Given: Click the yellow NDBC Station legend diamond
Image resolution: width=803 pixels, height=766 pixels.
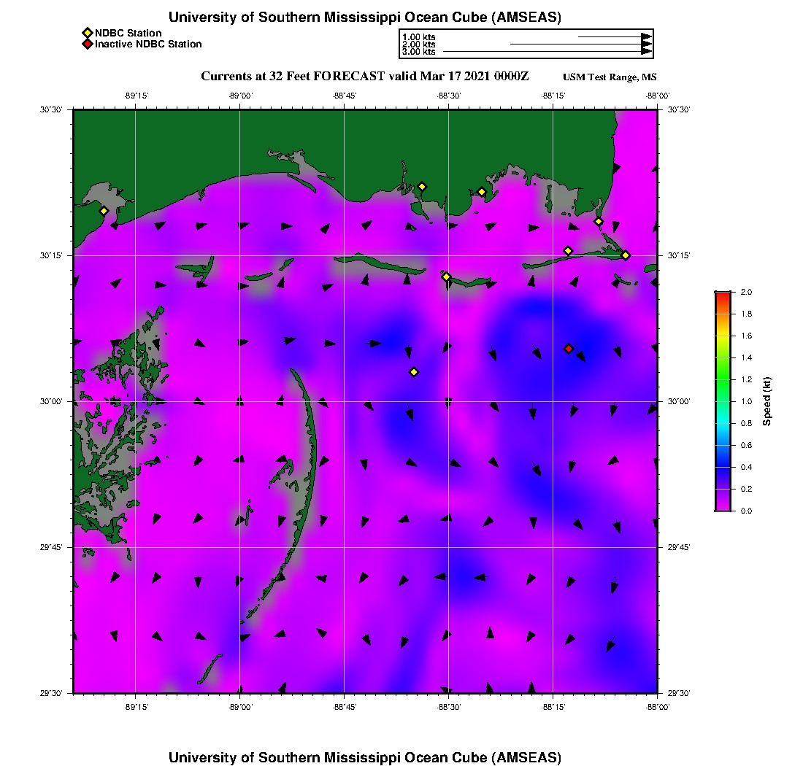Looking at the screenshot, I should tap(87, 33).
